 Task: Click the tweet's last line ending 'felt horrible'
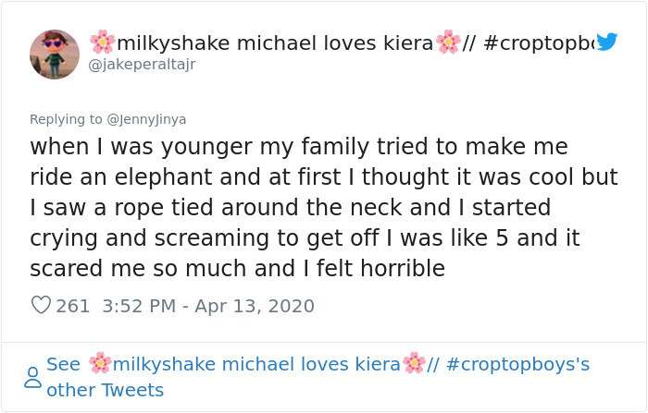[x=237, y=269]
